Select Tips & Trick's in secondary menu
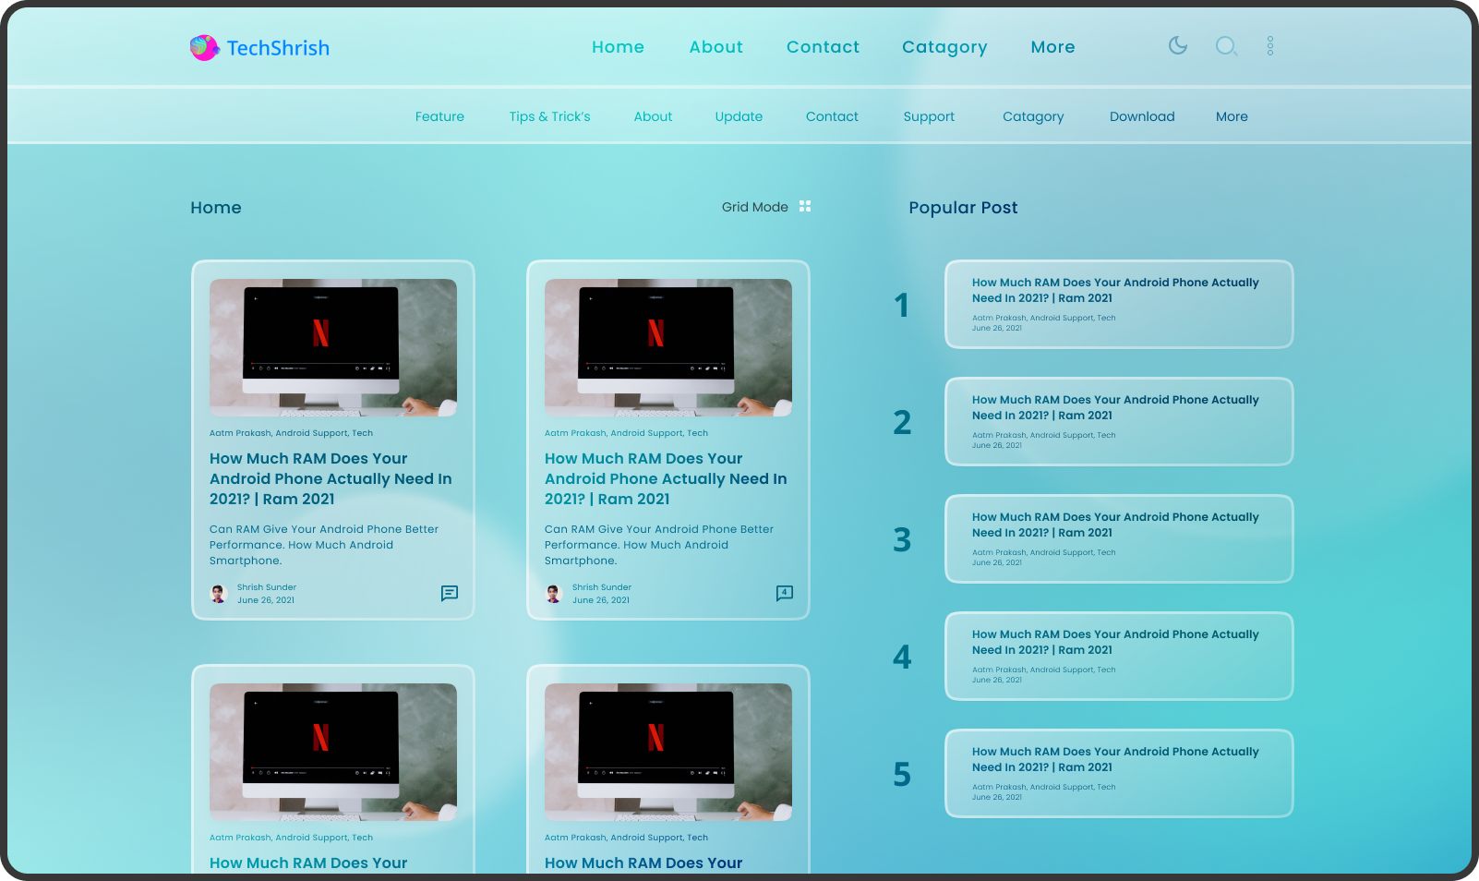 pyautogui.click(x=549, y=116)
